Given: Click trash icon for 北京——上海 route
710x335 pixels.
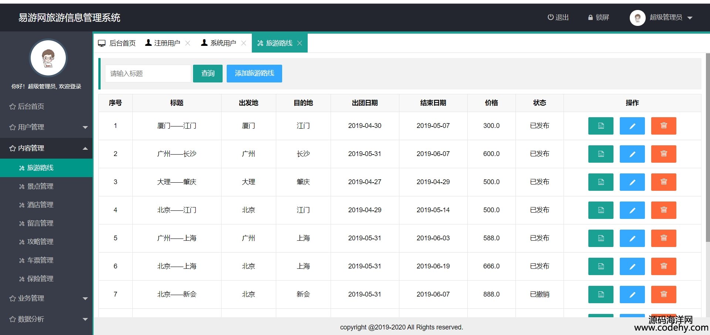Looking at the screenshot, I should click(x=663, y=266).
